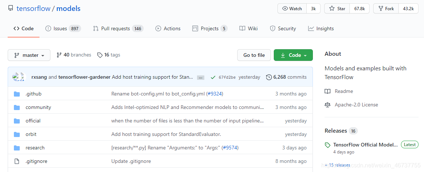This screenshot has height=172, width=424.
Task: Open the latest commit message about host training
Action: (152, 77)
